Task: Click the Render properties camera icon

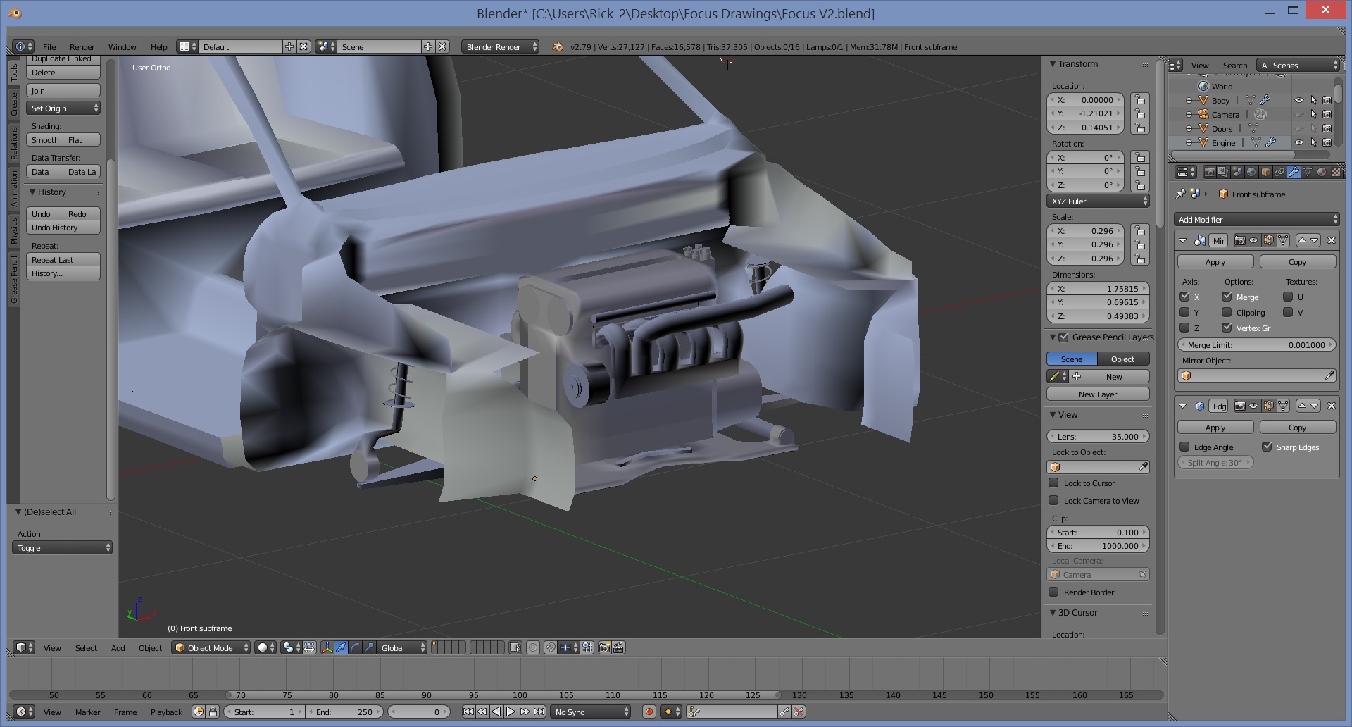Action: click(1209, 172)
